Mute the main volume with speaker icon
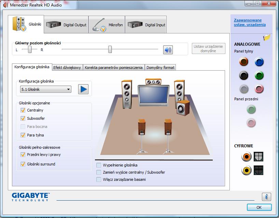 pos(168,50)
